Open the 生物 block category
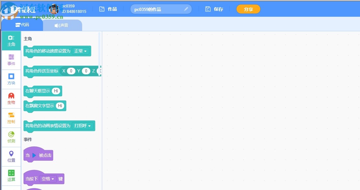 coord(11,99)
